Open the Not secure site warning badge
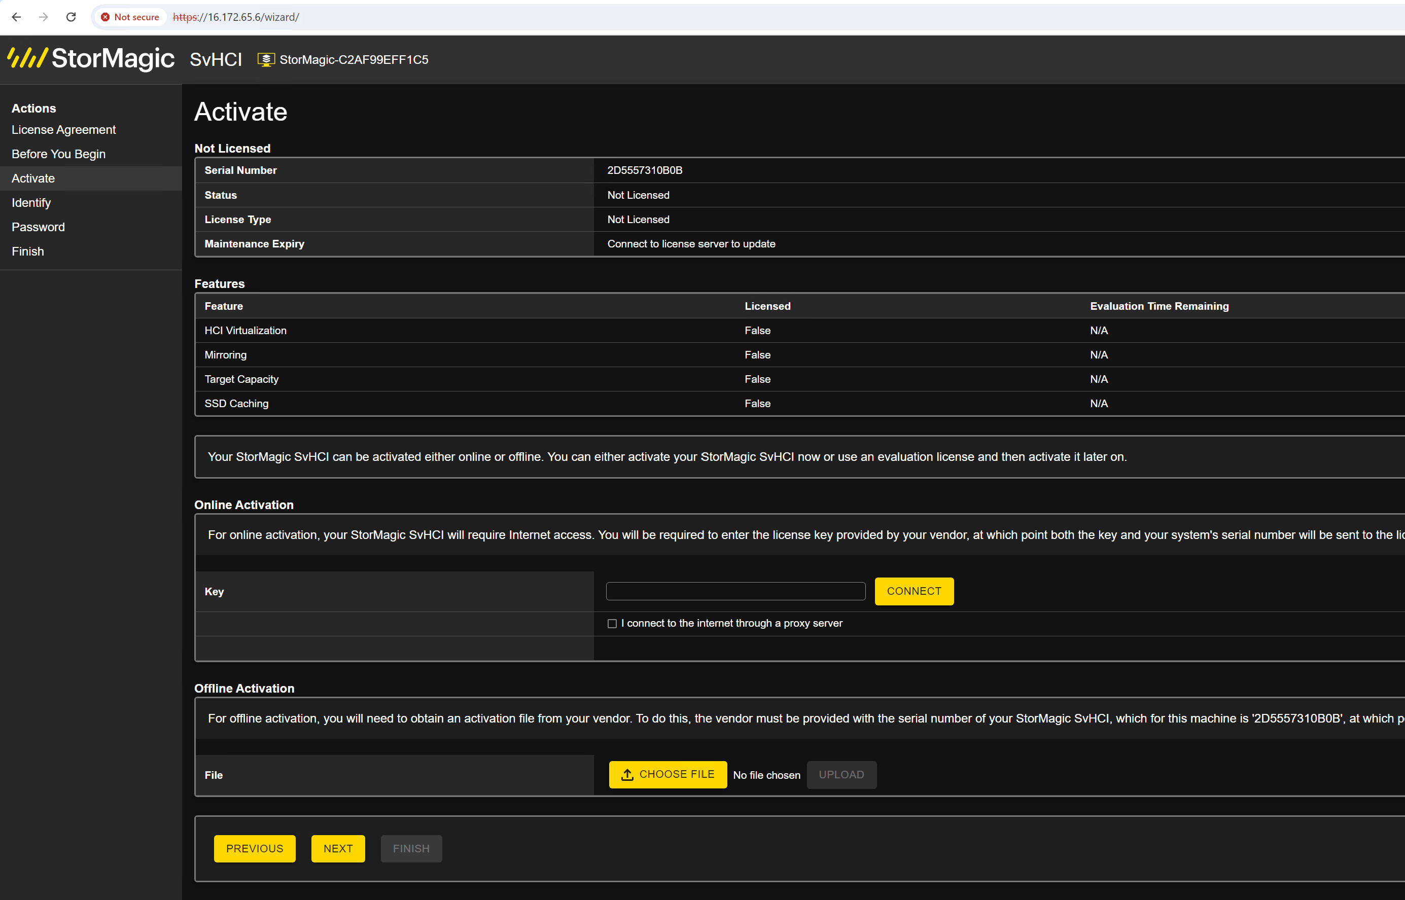This screenshot has width=1405, height=900. [x=130, y=17]
